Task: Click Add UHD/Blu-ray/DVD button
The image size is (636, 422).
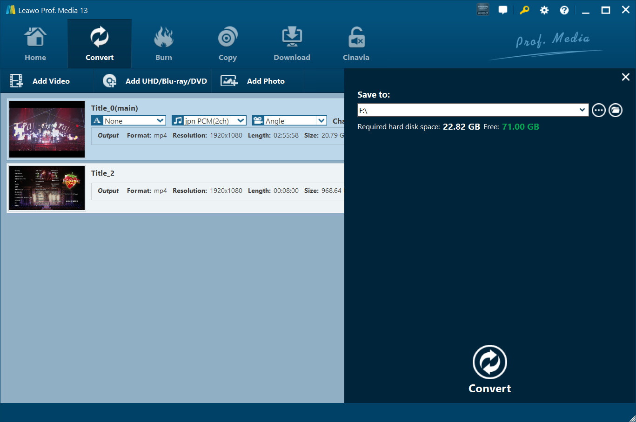Action: pyautogui.click(x=155, y=81)
